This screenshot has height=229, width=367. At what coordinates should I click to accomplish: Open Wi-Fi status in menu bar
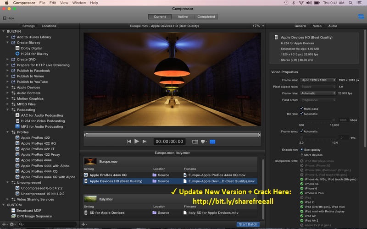pyautogui.click(x=301, y=3)
